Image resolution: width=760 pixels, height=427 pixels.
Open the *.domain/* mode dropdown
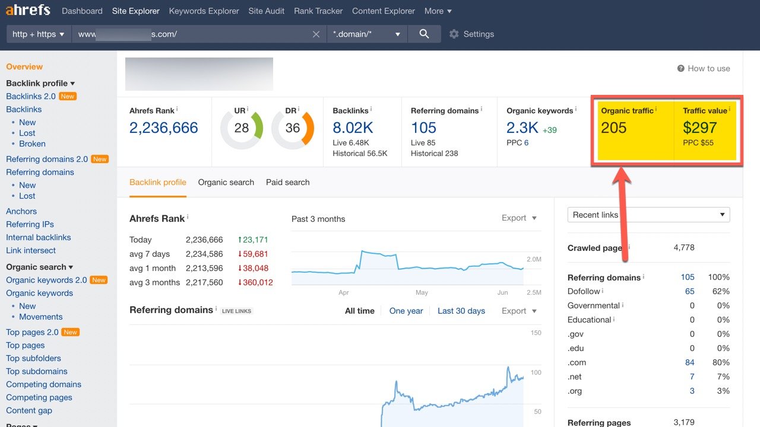pos(367,34)
